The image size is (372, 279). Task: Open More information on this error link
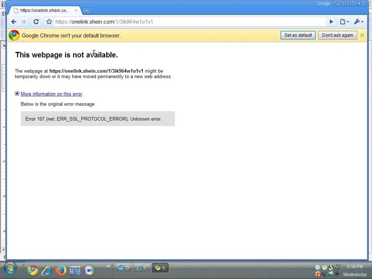point(51,94)
